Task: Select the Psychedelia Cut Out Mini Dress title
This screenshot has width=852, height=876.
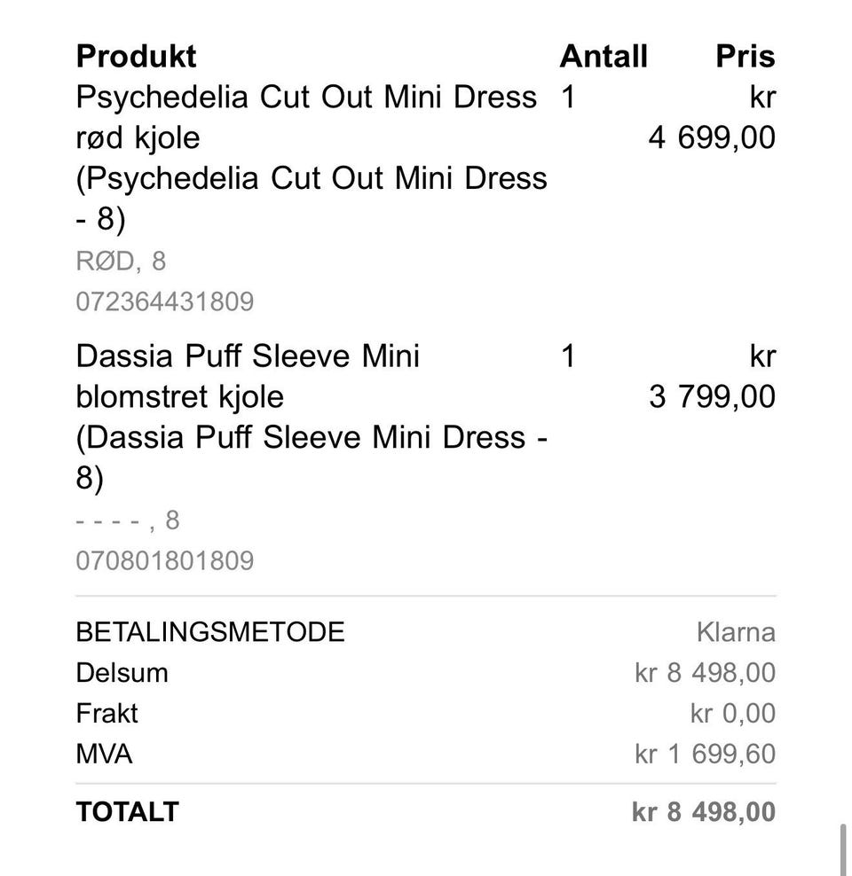Action: click(x=306, y=98)
